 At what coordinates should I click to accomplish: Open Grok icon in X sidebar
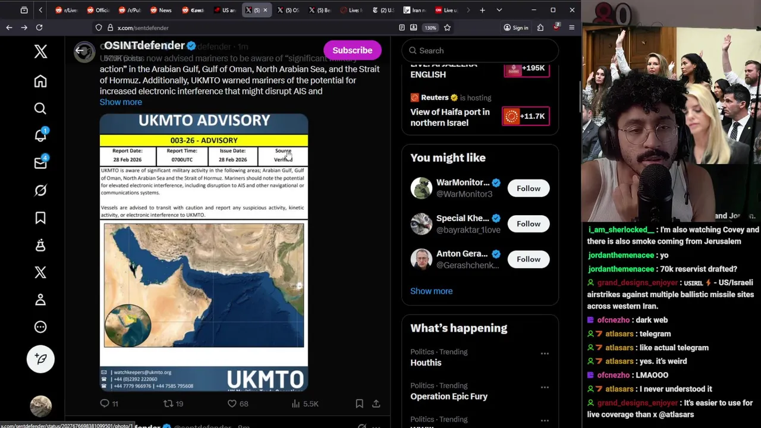pos(40,190)
